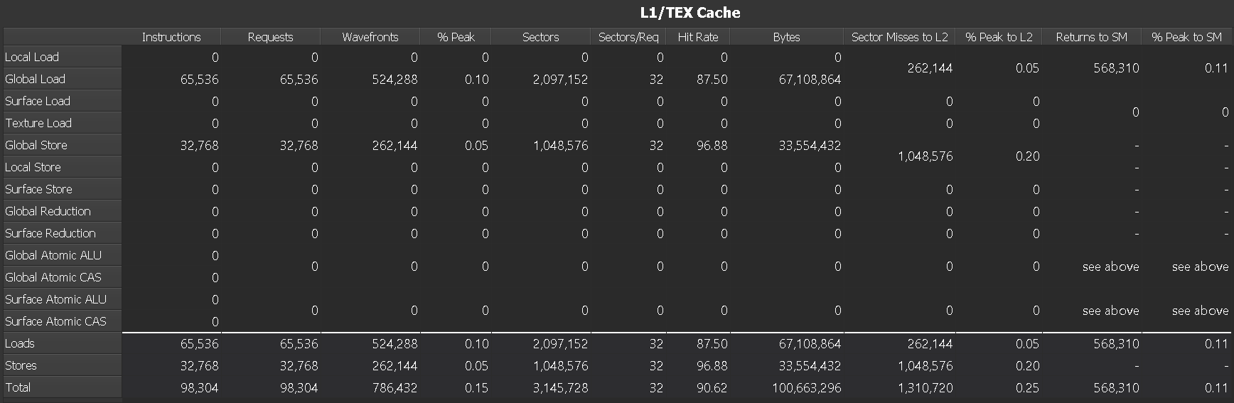Select the Requests column header
The width and height of the screenshot is (1234, 403).
click(x=270, y=37)
